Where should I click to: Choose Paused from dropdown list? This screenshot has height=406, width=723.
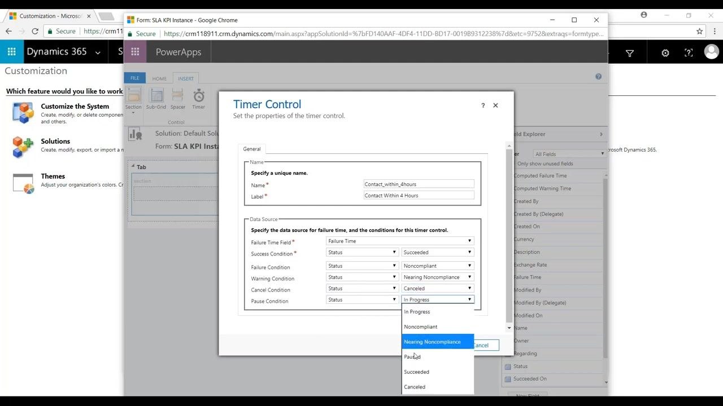(438, 357)
